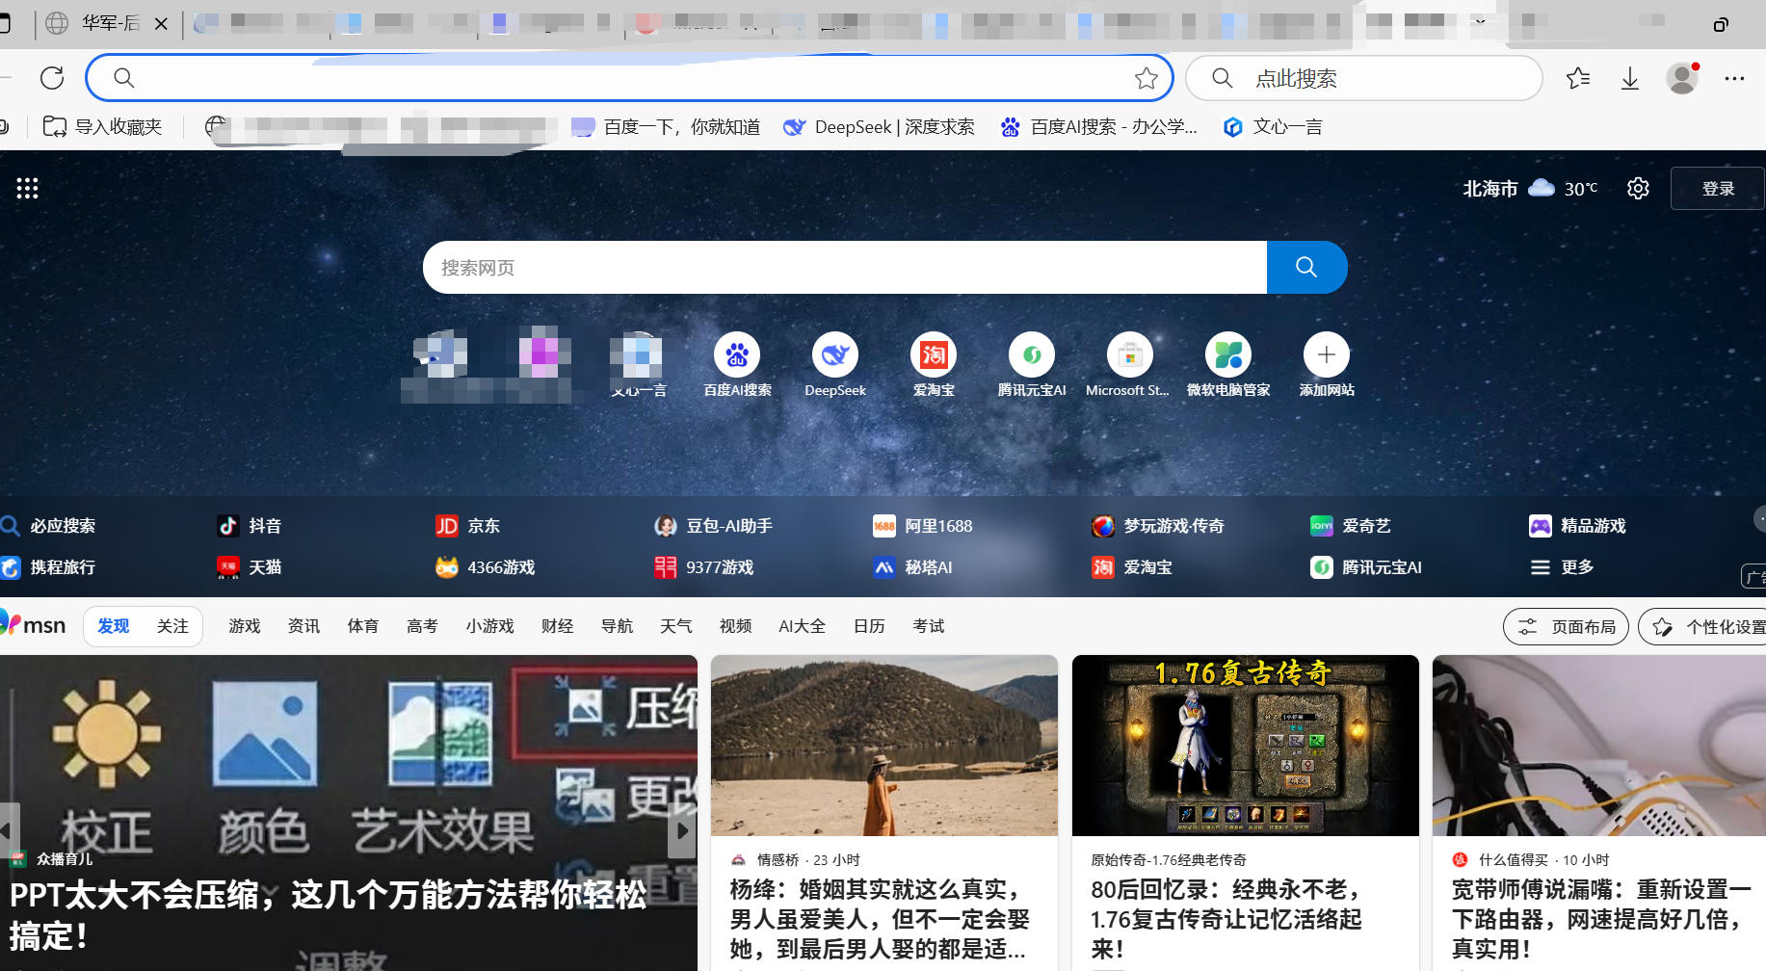Expand 更多 to show additional sites
The height and width of the screenshot is (971, 1766).
(x=1573, y=567)
